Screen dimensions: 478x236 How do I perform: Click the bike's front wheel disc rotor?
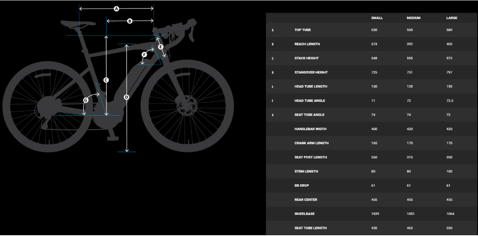(x=187, y=105)
